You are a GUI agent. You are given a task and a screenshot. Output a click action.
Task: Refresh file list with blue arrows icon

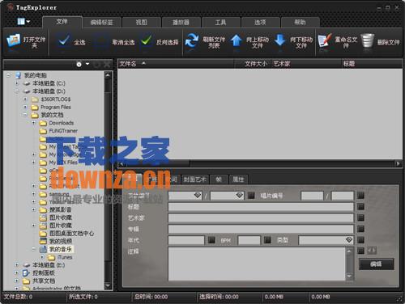(x=192, y=41)
